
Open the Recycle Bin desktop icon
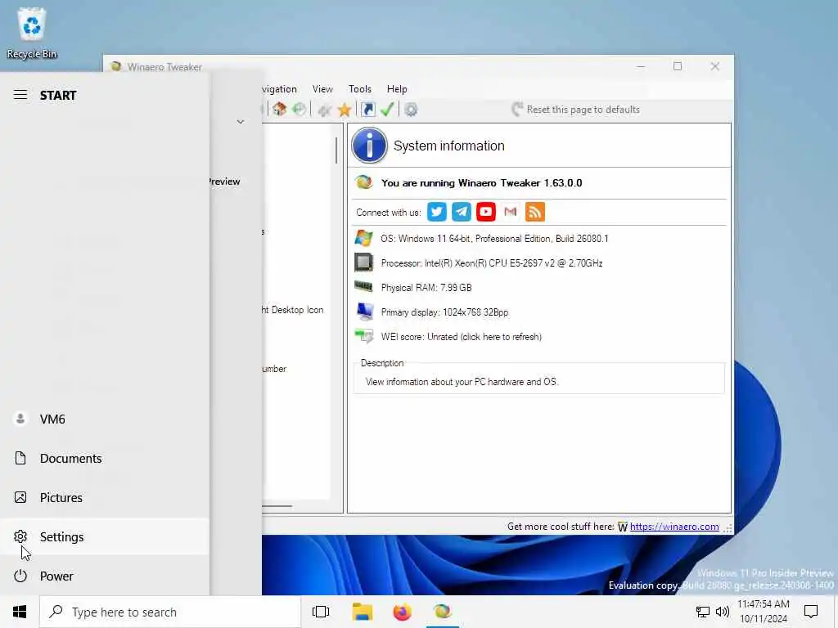click(x=32, y=33)
